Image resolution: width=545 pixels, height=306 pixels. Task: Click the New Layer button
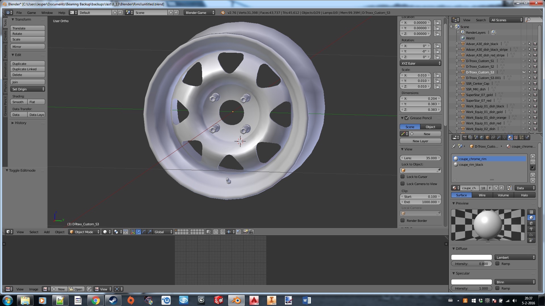420,141
